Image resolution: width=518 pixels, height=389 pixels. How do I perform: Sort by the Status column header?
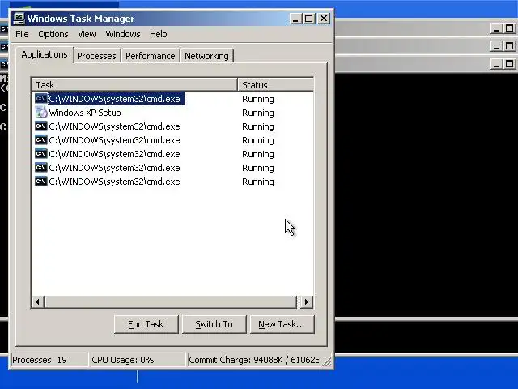pyautogui.click(x=275, y=84)
